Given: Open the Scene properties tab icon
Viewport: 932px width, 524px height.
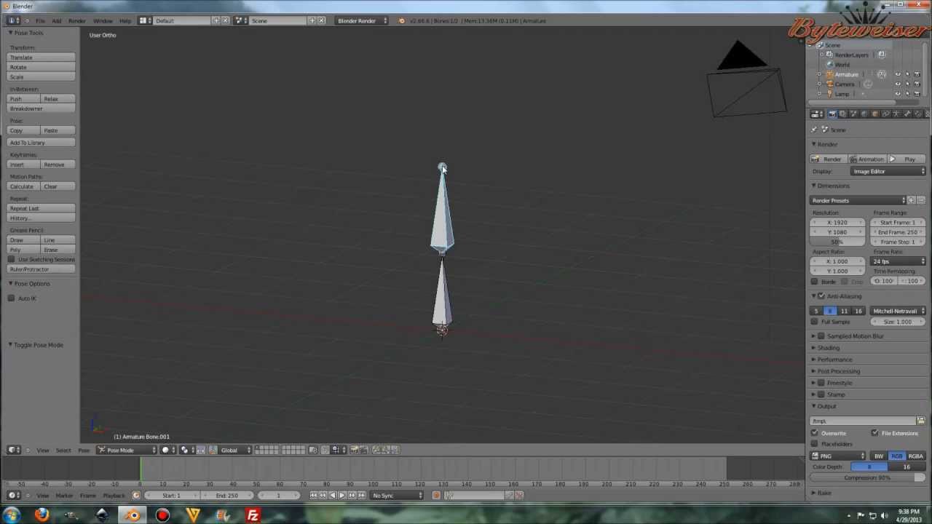Looking at the screenshot, I should click(853, 114).
